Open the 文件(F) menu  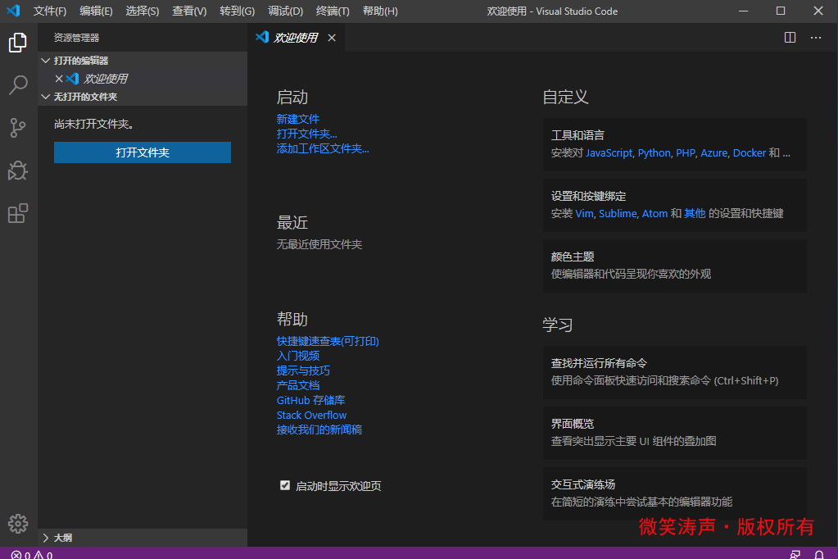50,11
